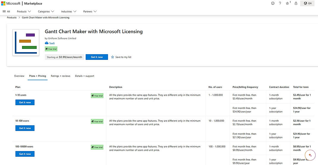The height and width of the screenshot is (165, 318).
Task: Click Get it now for 10-100 users
Action: pos(25,128)
